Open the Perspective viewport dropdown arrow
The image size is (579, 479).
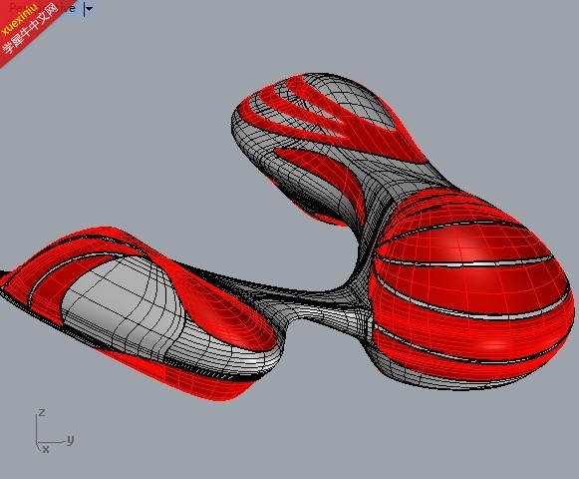coord(89,9)
